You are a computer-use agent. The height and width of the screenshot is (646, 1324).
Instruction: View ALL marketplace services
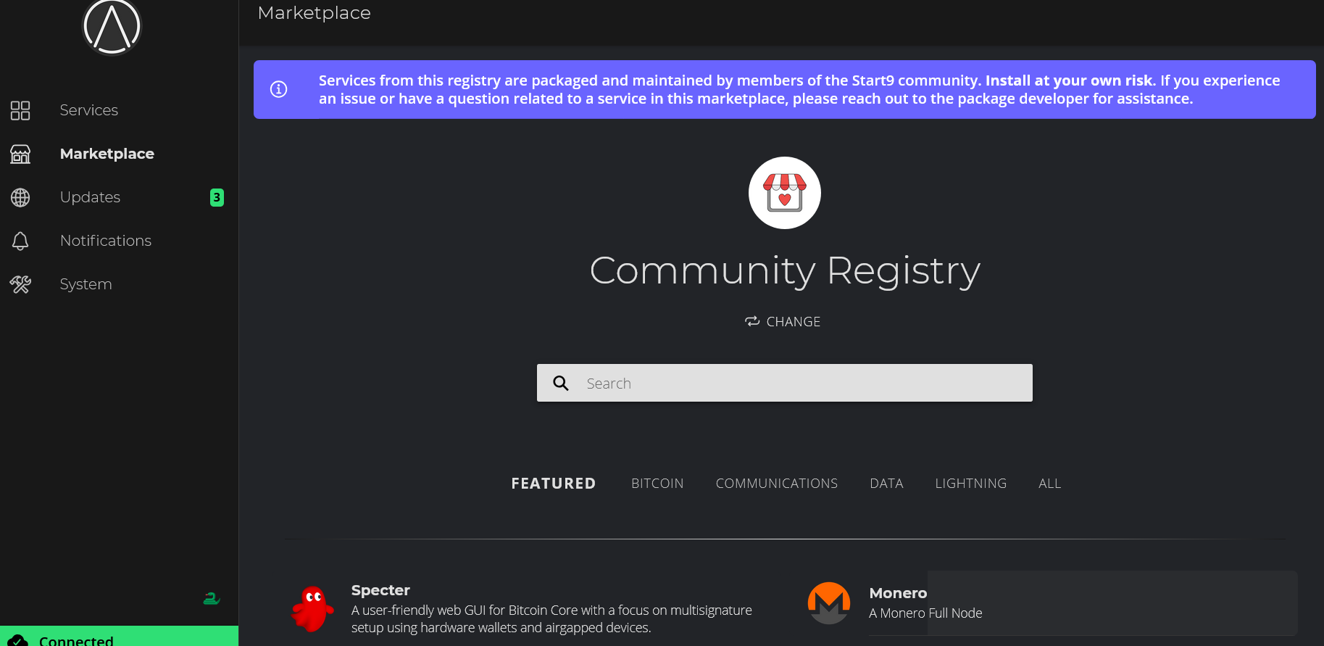point(1049,484)
